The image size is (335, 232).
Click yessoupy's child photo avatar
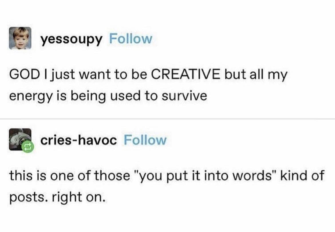20,38
